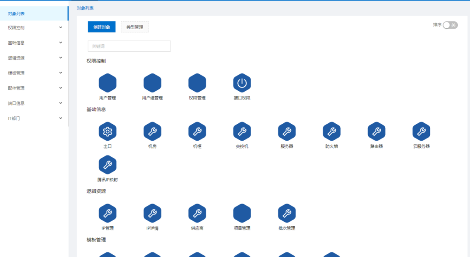The height and width of the screenshot is (257, 470).
Task: Click the 权限控制 section heading
Action: (x=96, y=61)
